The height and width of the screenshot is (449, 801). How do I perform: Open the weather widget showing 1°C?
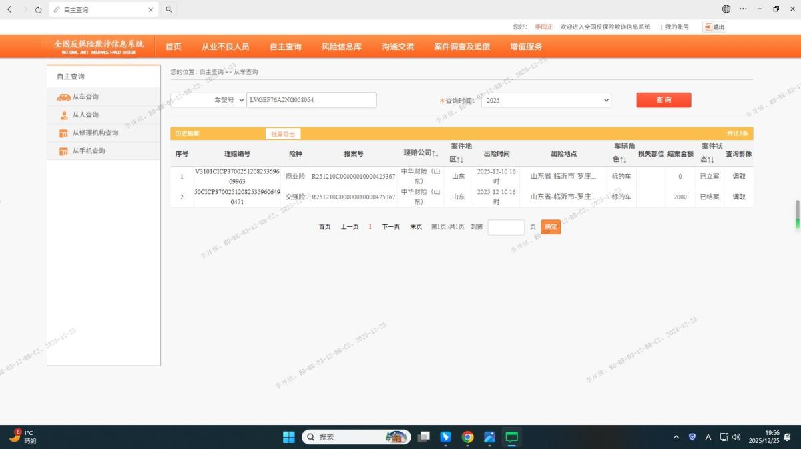pyautogui.click(x=22, y=437)
